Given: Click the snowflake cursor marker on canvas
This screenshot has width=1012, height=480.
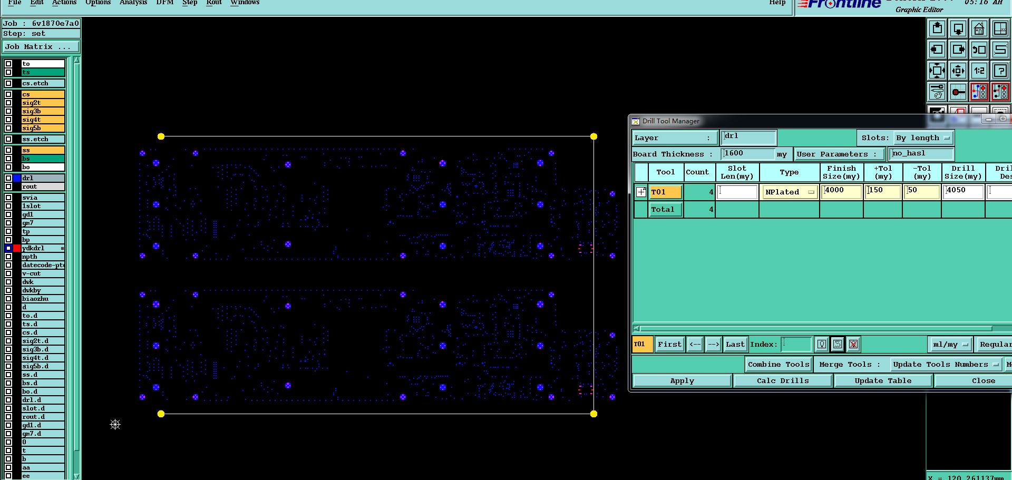Looking at the screenshot, I should tap(115, 424).
